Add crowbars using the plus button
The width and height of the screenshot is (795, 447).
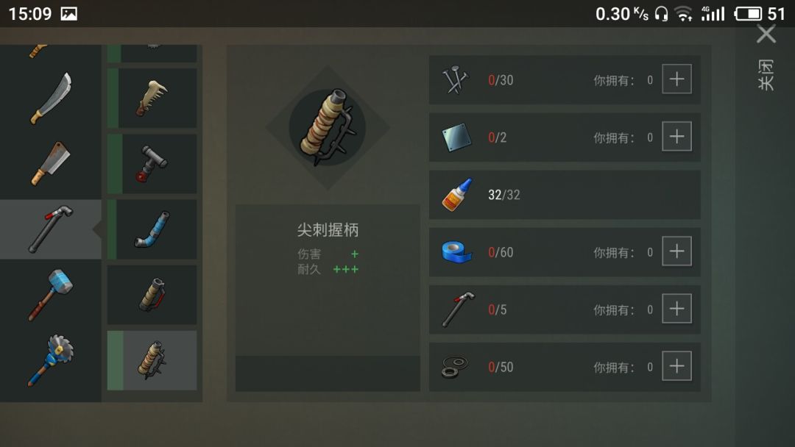click(677, 308)
